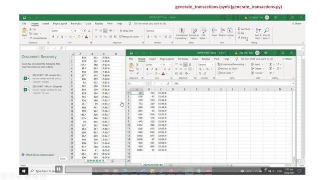Screen dimensions: 321x180
Task: Click Share in the back Excel window
Action: tap(296, 23)
